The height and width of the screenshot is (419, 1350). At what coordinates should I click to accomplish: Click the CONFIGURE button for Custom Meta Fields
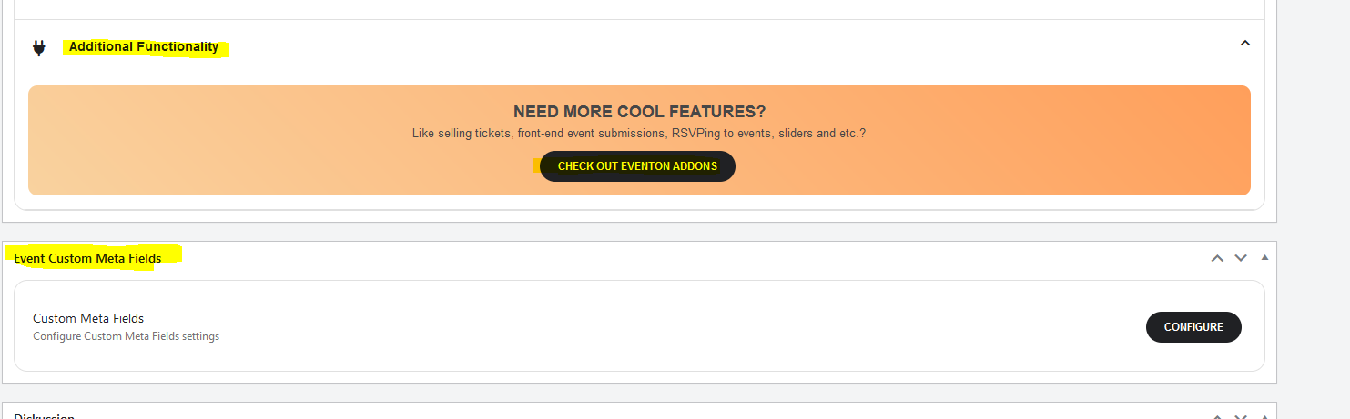click(x=1193, y=327)
